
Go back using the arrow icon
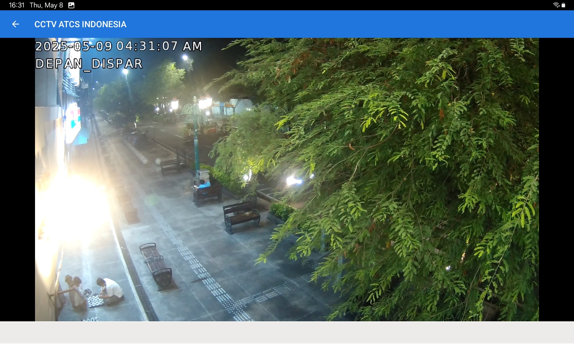coord(15,24)
